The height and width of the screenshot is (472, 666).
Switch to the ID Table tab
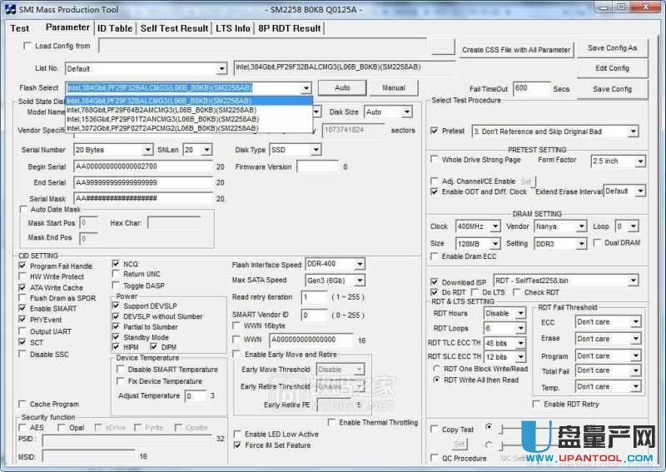pos(115,27)
